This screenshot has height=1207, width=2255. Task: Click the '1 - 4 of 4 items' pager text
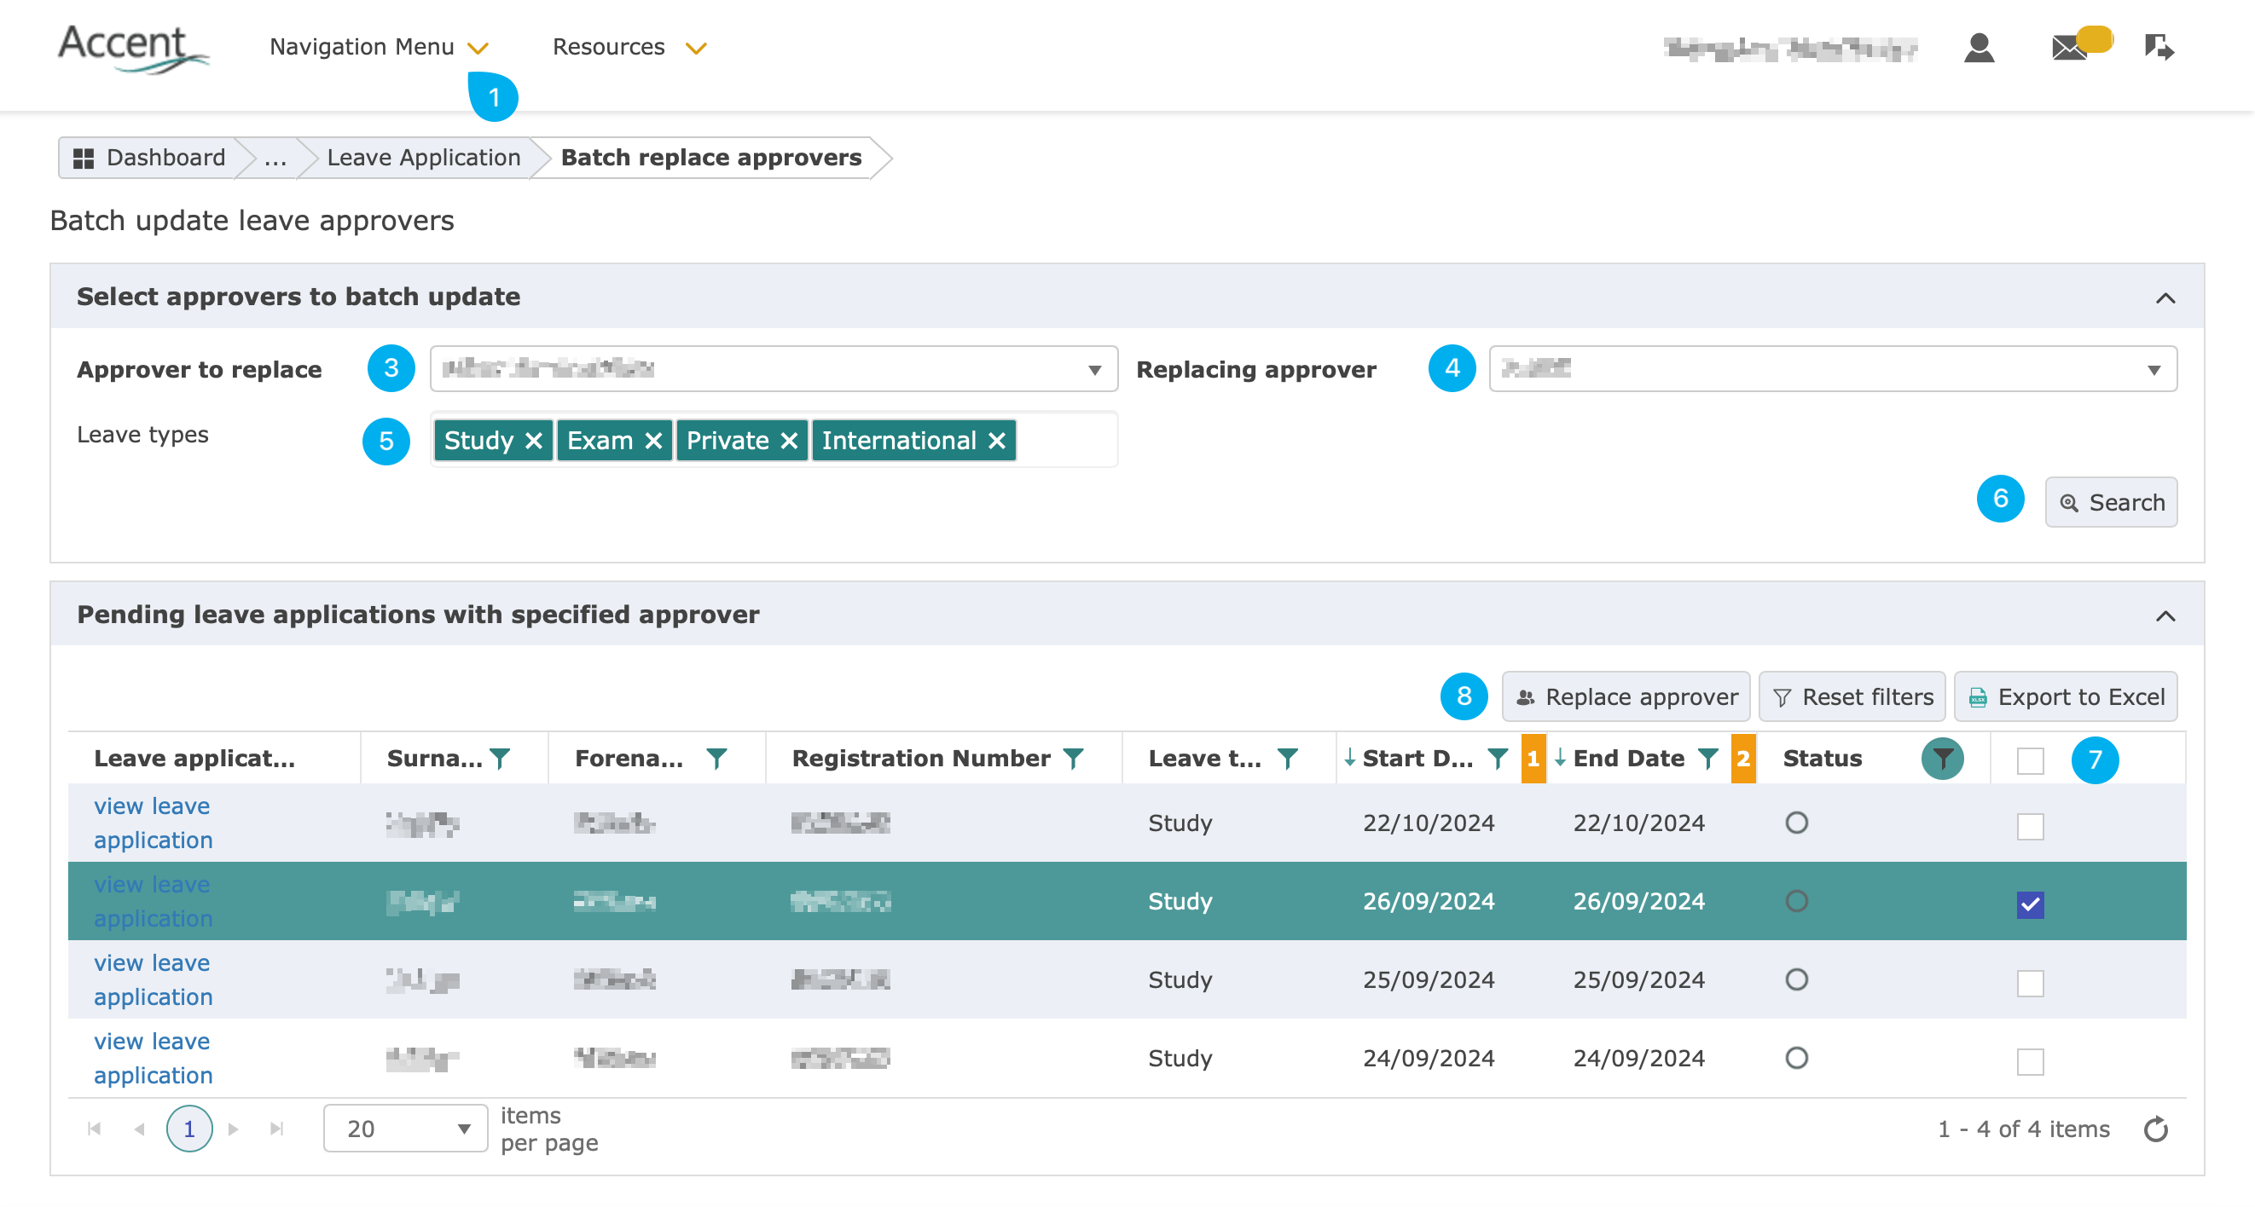(x=2023, y=1129)
